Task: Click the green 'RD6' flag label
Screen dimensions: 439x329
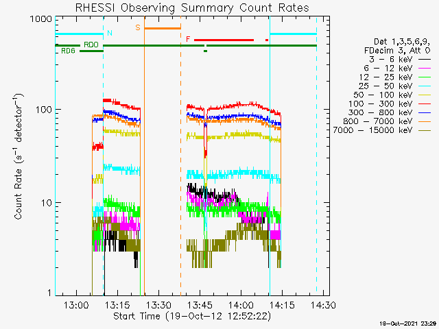Action: [x=69, y=51]
